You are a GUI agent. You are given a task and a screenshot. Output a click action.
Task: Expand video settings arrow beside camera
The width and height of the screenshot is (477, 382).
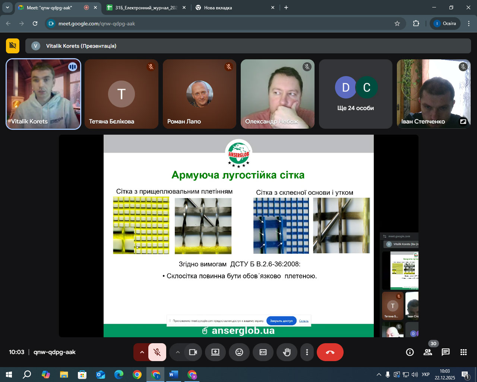(x=178, y=352)
